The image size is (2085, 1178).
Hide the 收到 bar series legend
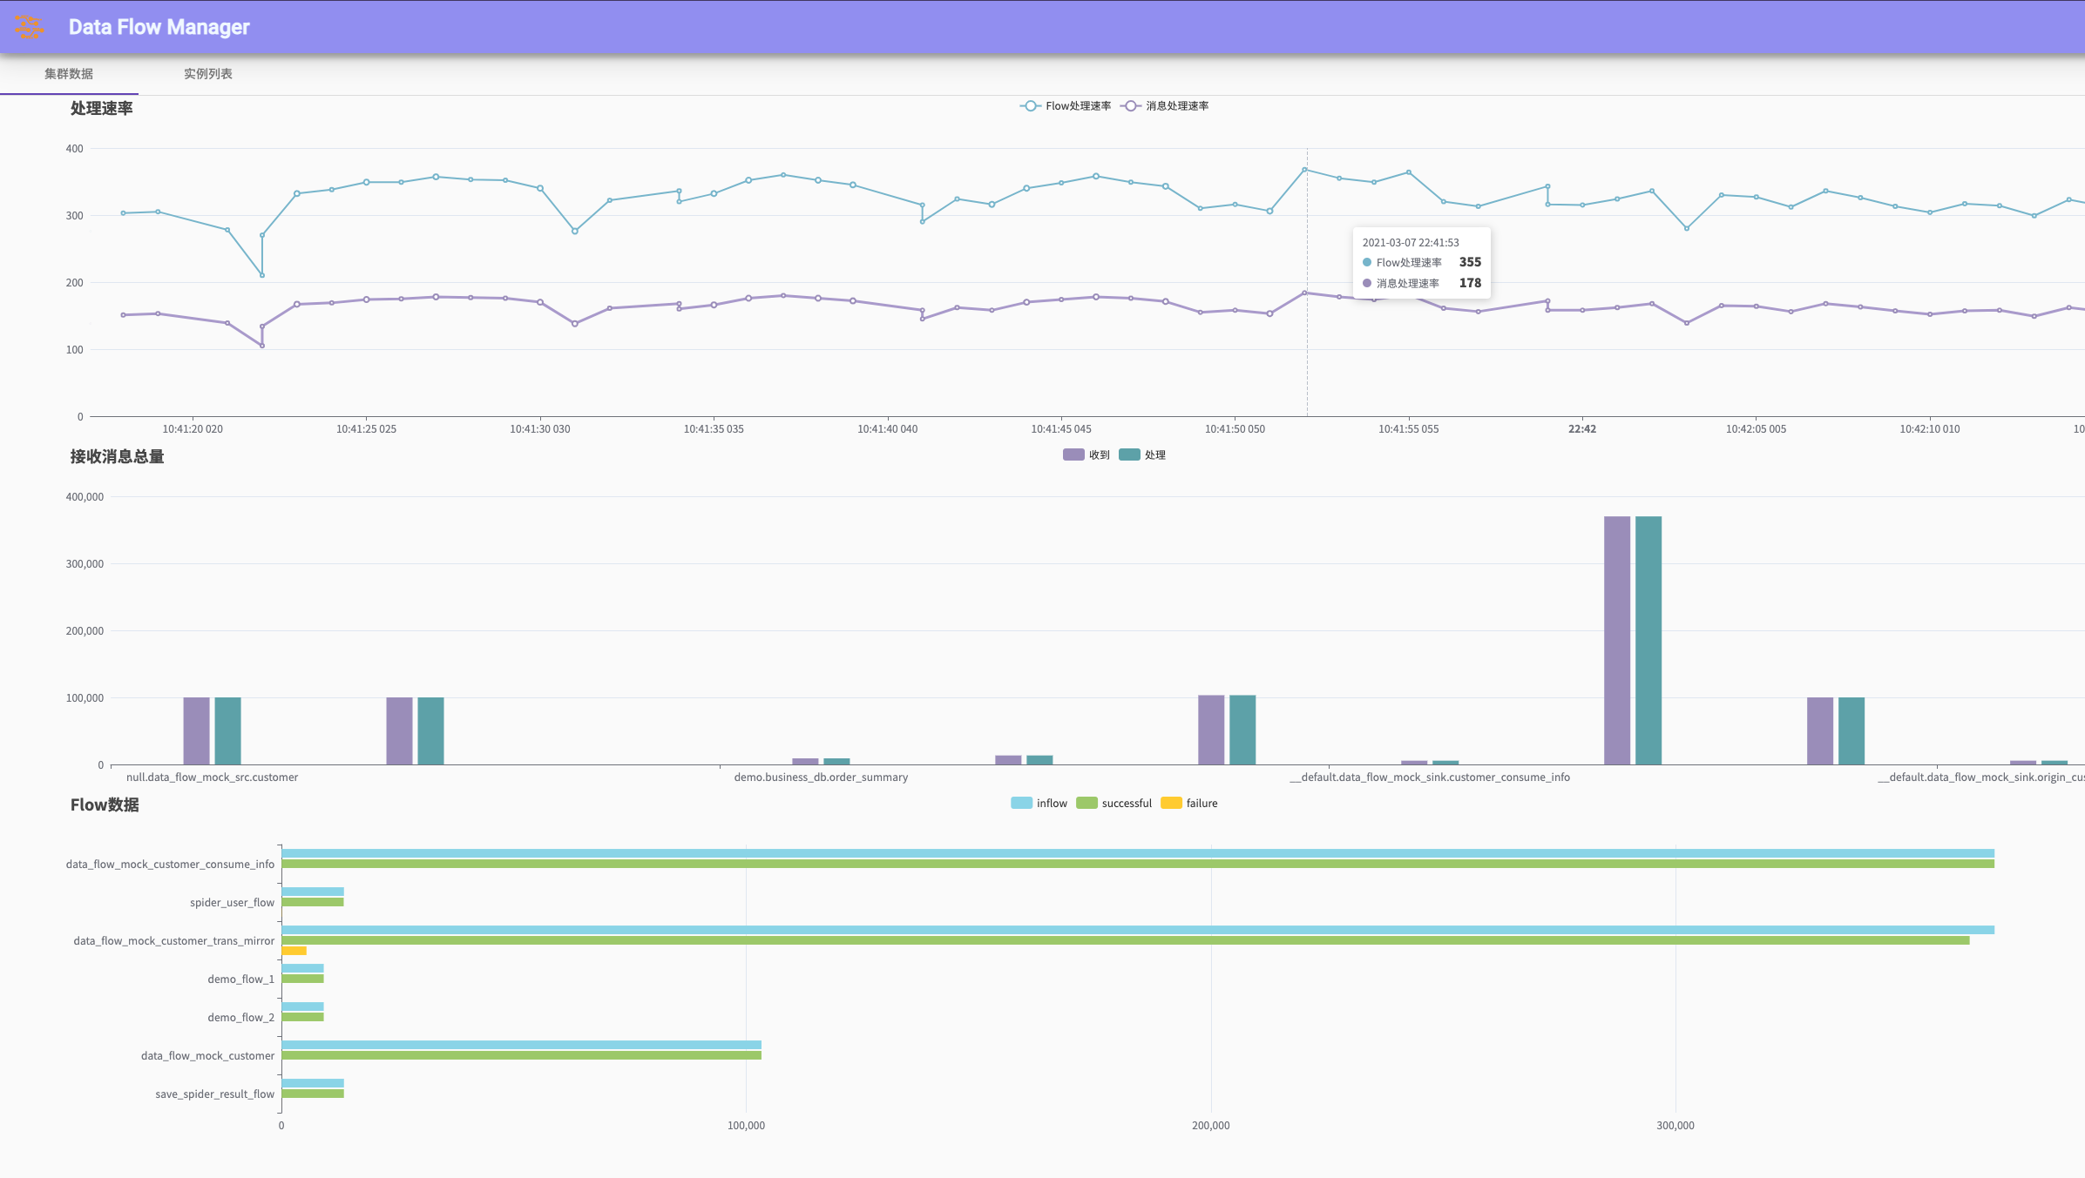1086,454
